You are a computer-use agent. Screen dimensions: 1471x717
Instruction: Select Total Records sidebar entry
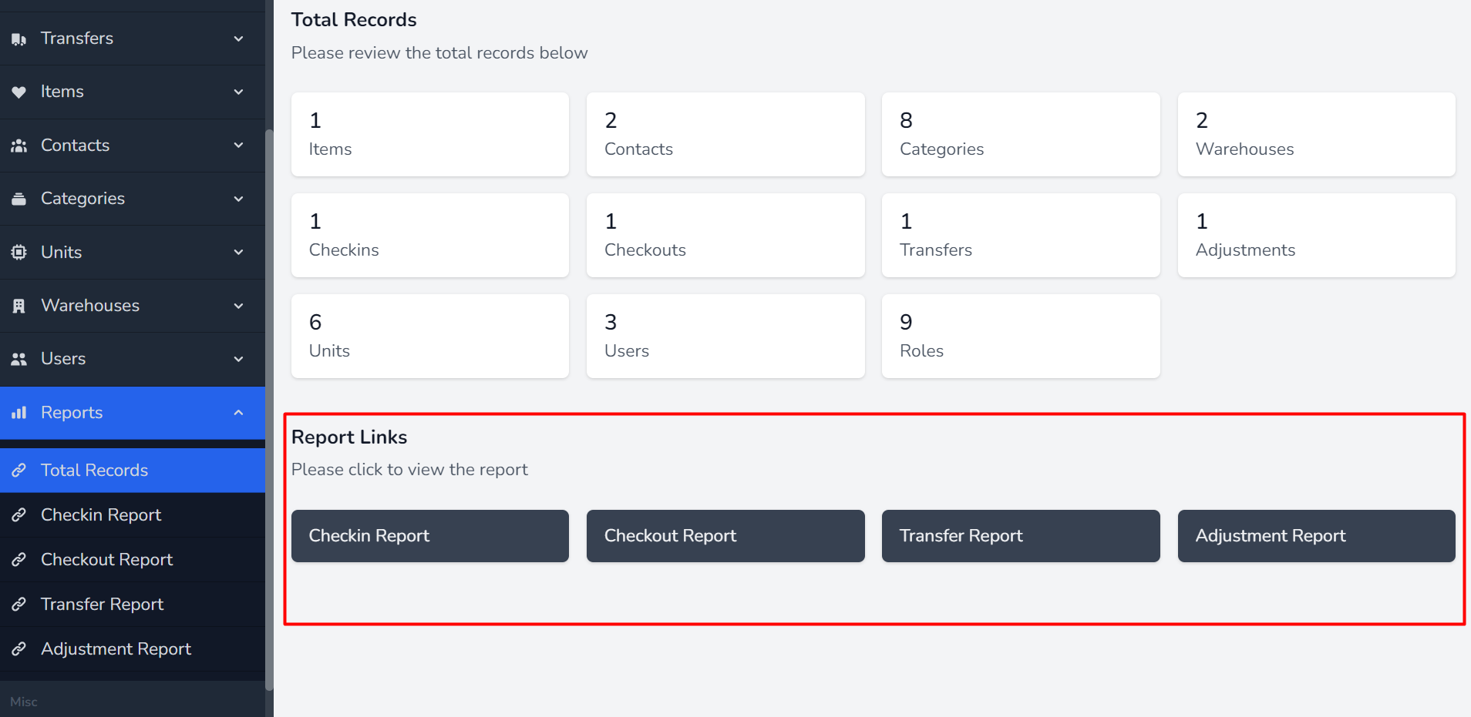(94, 471)
